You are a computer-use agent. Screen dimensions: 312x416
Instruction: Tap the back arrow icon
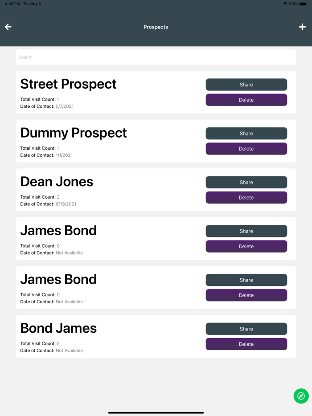click(x=8, y=27)
